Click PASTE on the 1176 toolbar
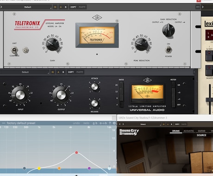The height and width of the screenshot is (176, 213). point(80,72)
